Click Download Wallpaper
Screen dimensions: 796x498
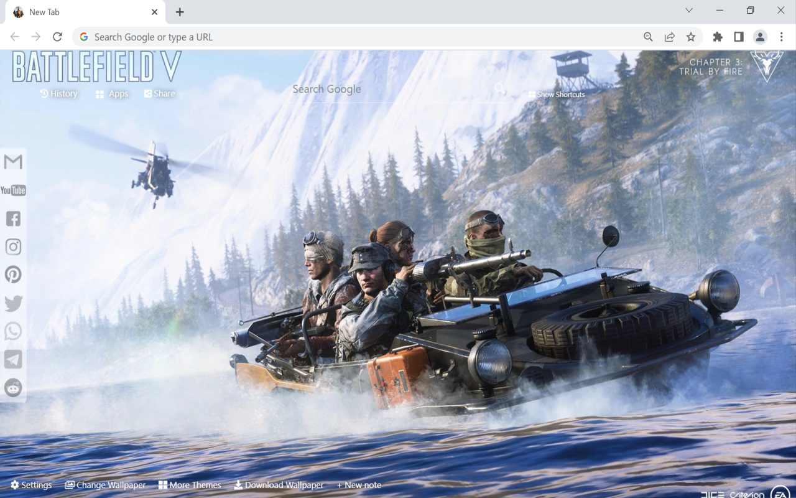(x=279, y=485)
